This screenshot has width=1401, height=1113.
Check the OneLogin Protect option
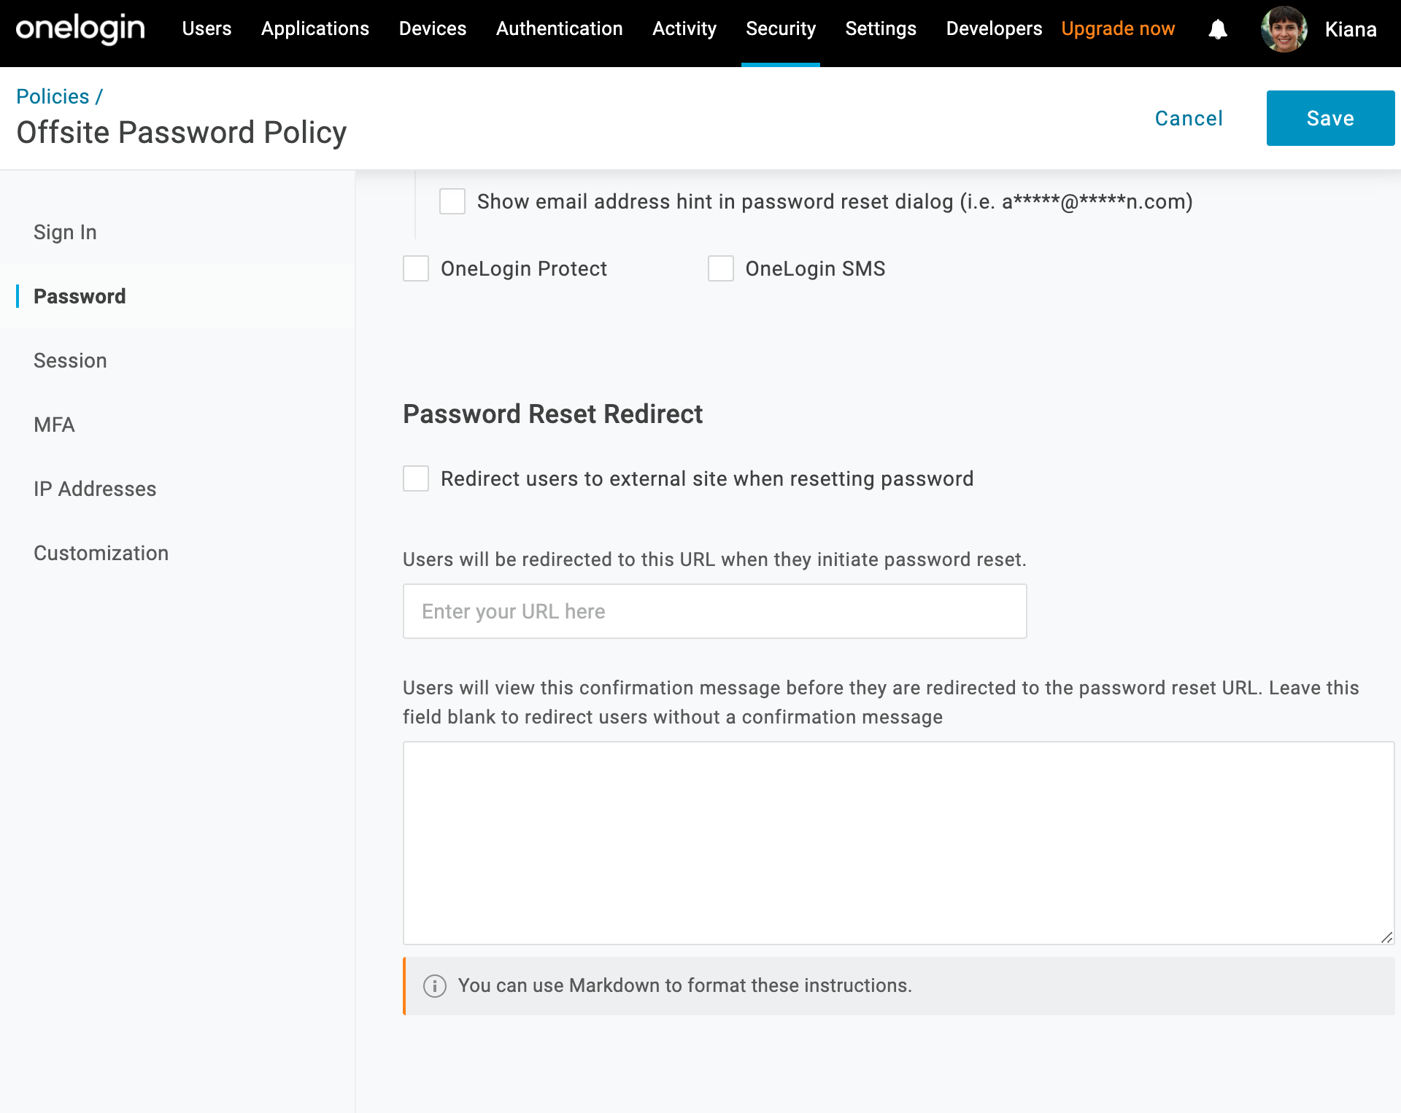click(415, 268)
